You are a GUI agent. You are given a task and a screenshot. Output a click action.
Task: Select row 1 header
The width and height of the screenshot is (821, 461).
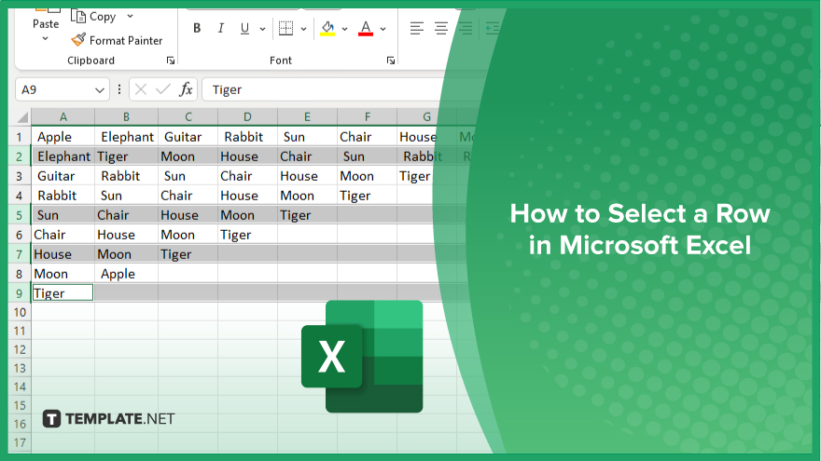click(20, 137)
